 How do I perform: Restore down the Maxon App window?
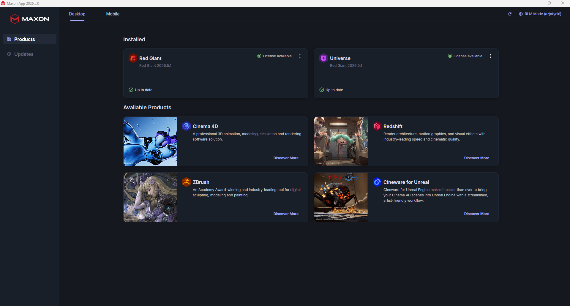(x=549, y=3)
